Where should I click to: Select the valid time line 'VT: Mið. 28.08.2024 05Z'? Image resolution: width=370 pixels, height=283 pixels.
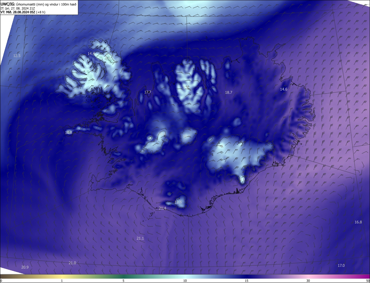click(x=18, y=12)
